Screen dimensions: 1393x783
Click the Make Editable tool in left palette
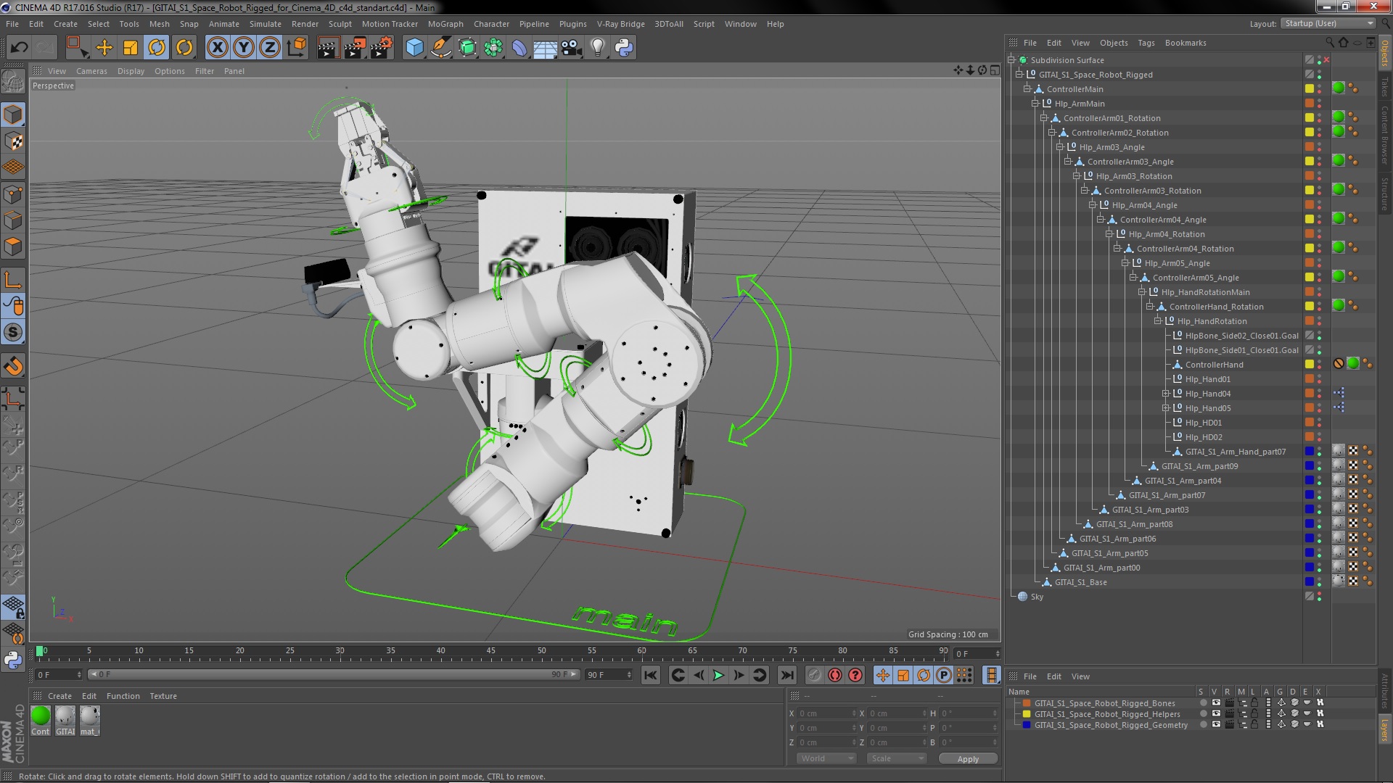(13, 81)
